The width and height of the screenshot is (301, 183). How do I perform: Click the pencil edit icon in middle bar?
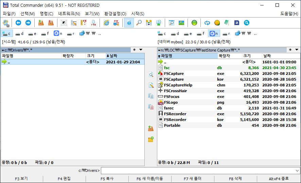tap(151, 85)
